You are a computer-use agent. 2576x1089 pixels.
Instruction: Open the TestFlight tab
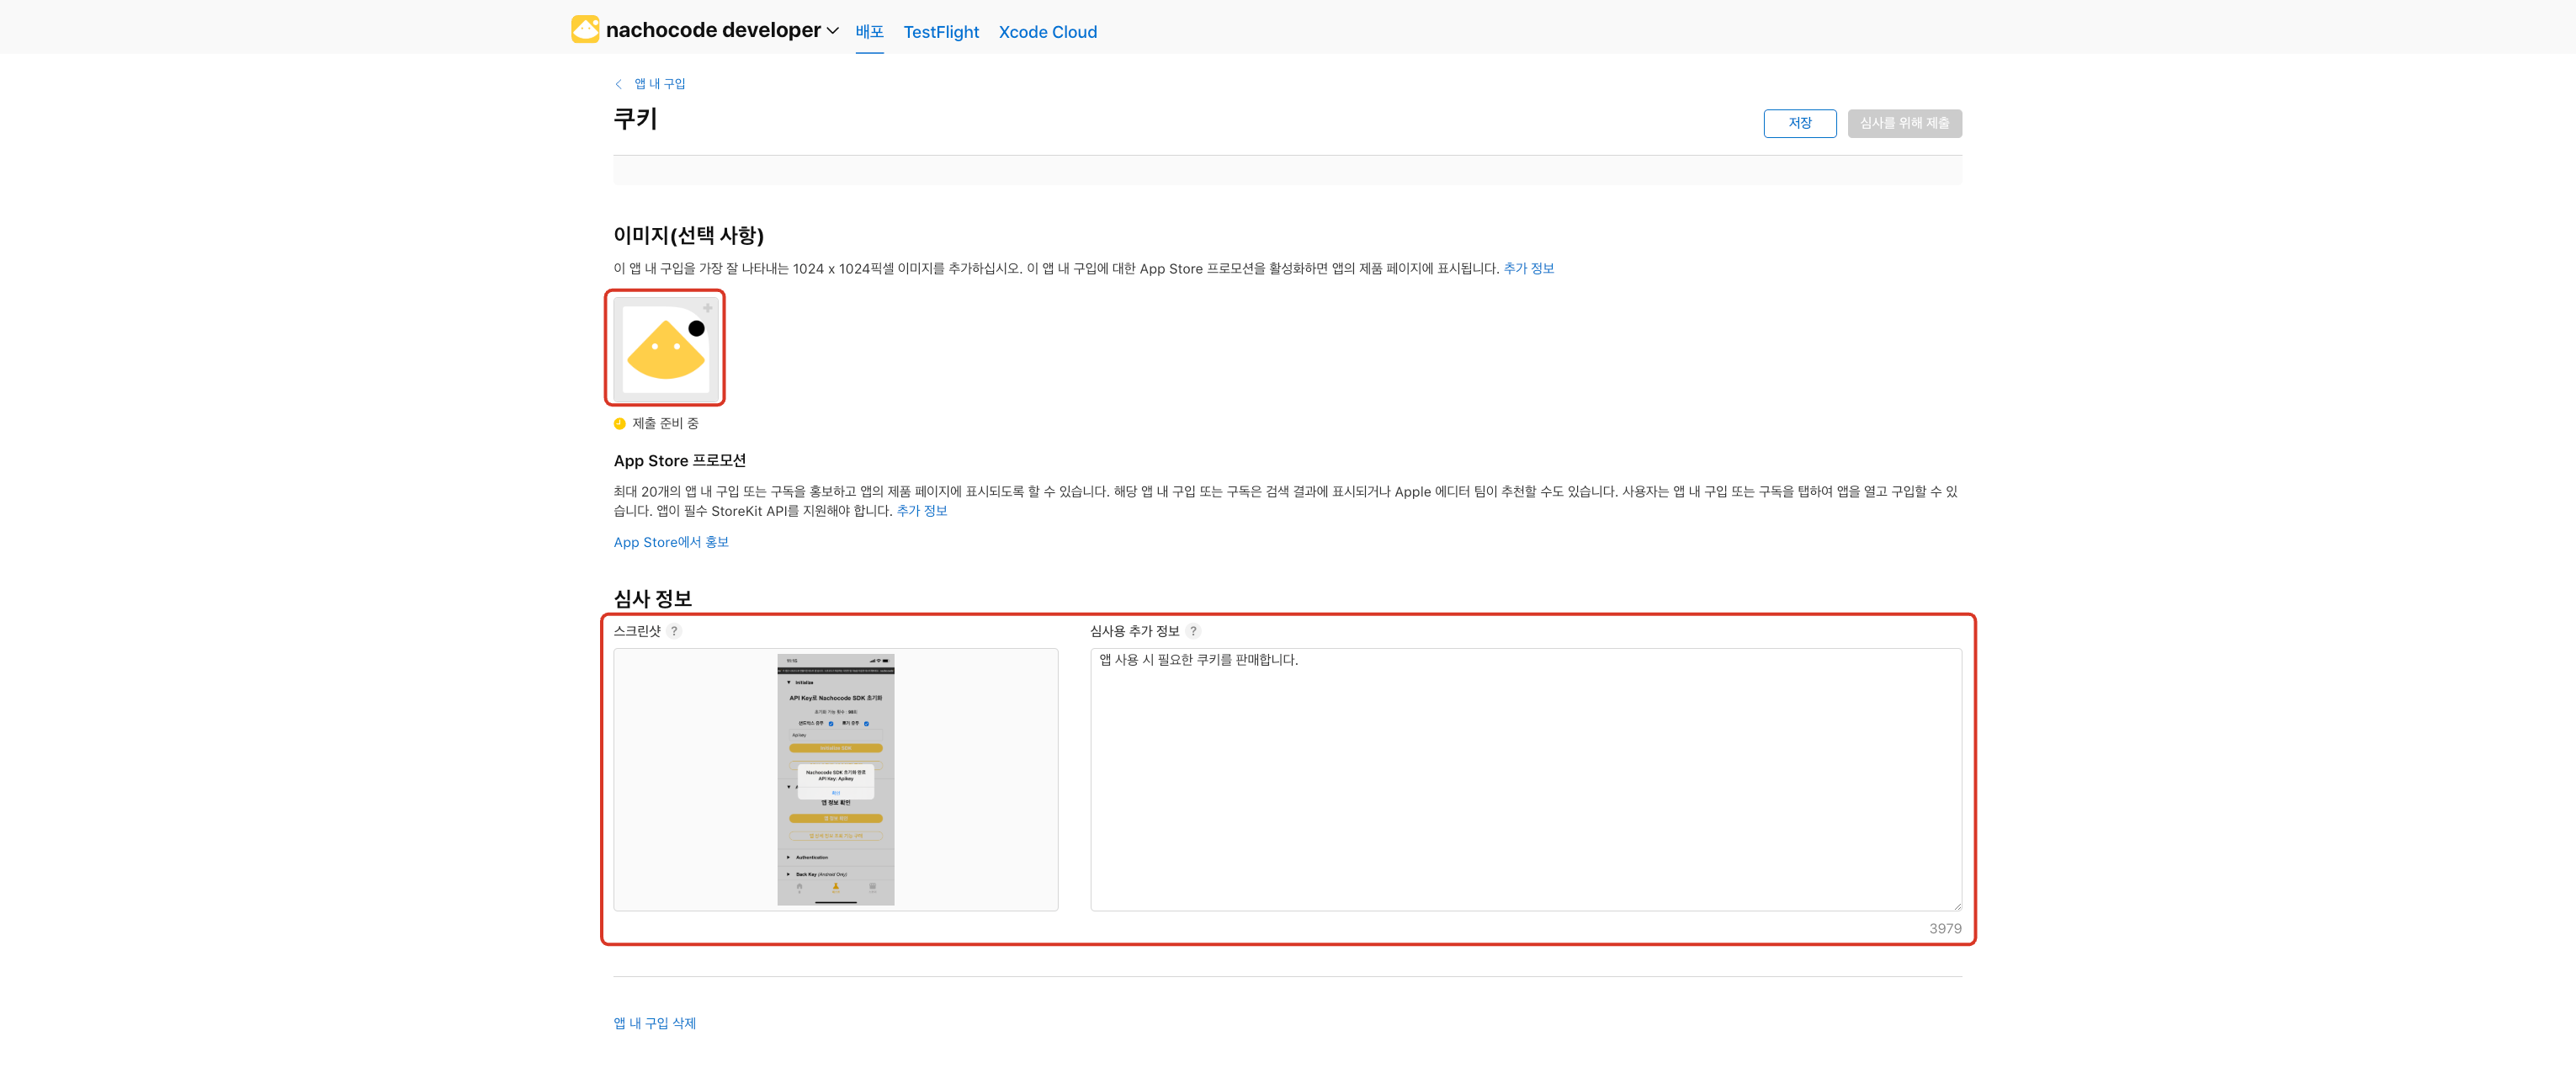(940, 32)
